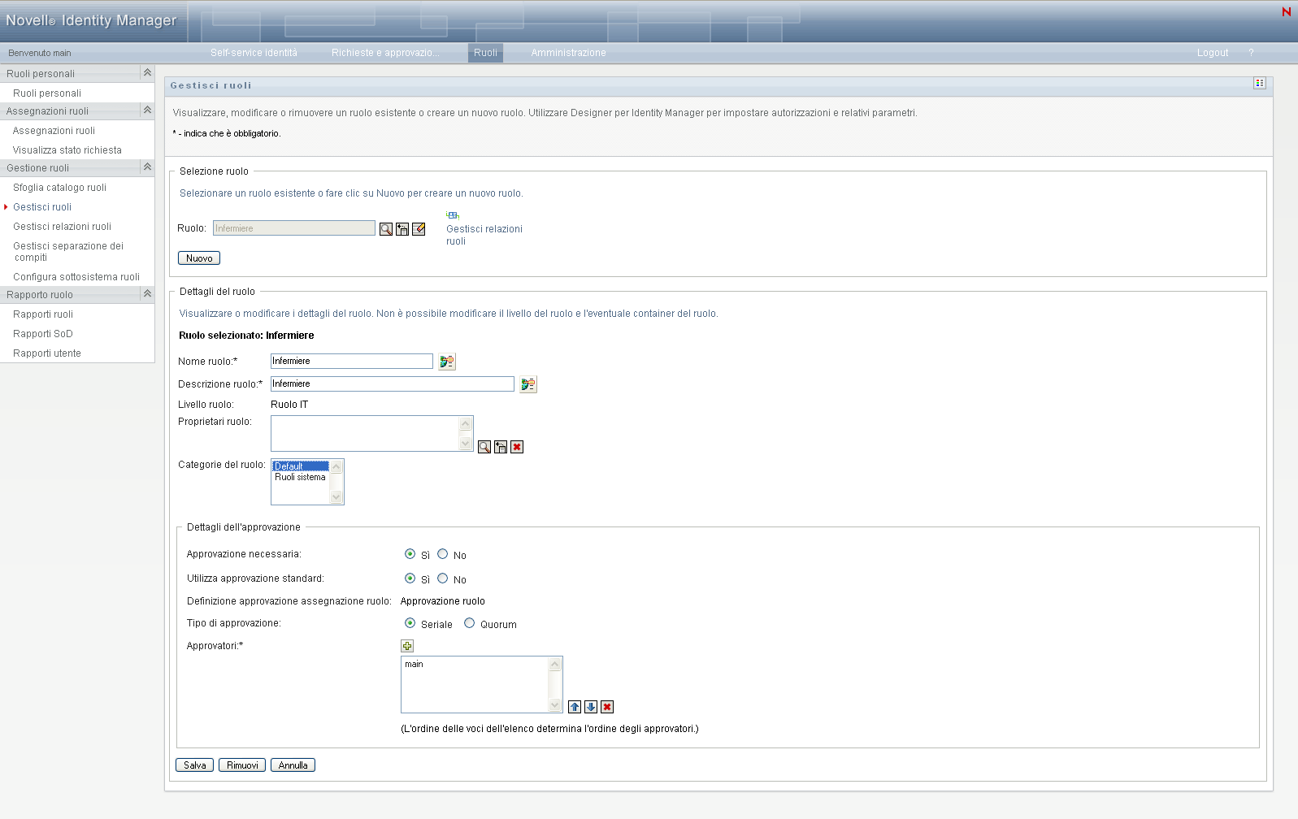Click the greyed Ruolo selection field
This screenshot has height=819, width=1298.
294,228
